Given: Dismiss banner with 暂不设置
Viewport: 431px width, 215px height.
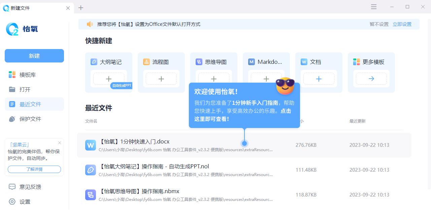Looking at the screenshot, I should pos(379,24).
